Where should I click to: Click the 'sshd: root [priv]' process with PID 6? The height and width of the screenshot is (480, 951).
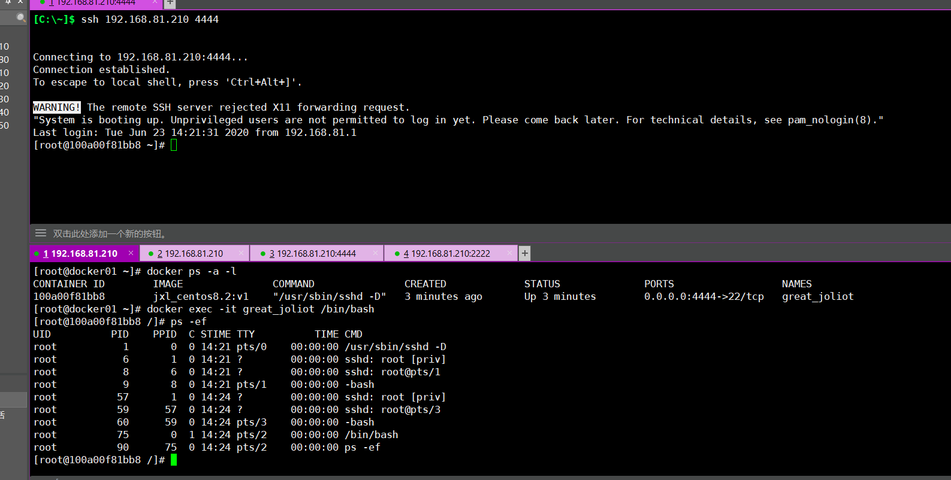pos(396,359)
